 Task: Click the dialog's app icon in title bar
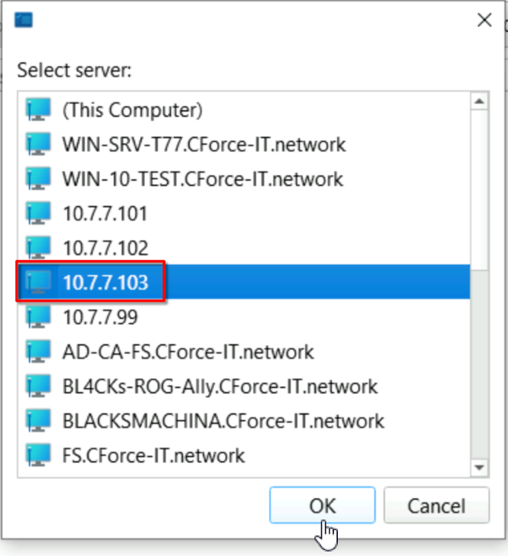click(24, 20)
